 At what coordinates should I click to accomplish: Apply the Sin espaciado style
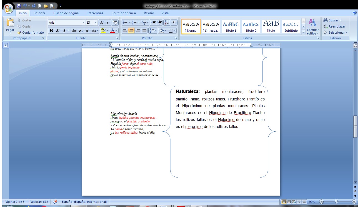211,27
